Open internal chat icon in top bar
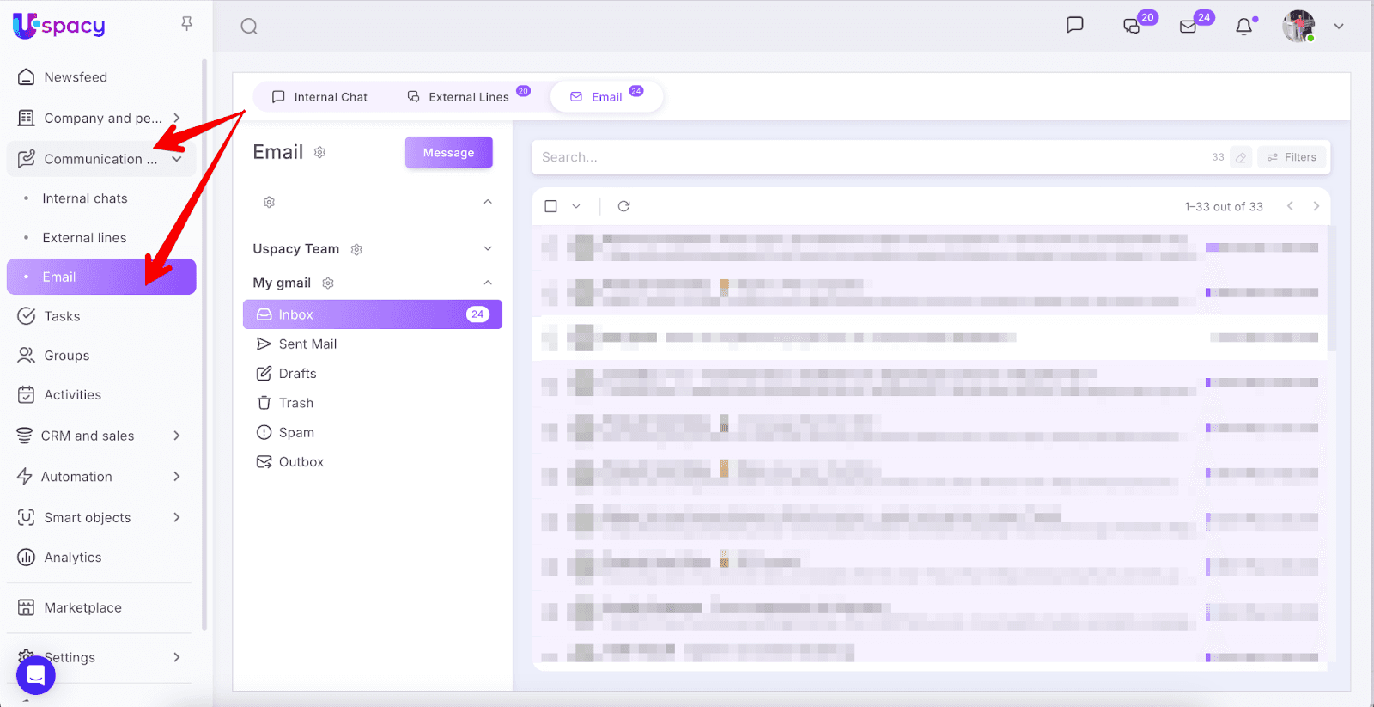The width and height of the screenshot is (1374, 707). click(x=1074, y=26)
